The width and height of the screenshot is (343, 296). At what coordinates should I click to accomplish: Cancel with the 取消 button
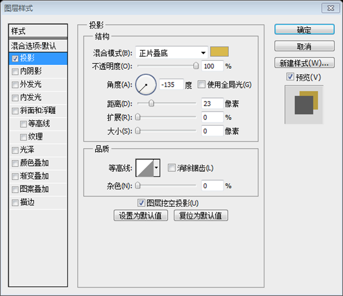click(305, 46)
